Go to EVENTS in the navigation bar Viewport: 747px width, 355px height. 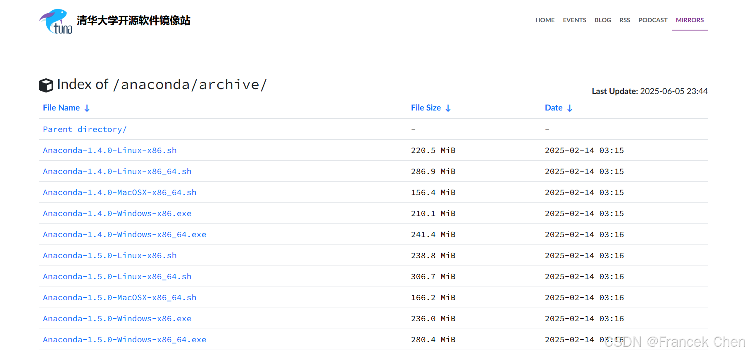pyautogui.click(x=574, y=20)
